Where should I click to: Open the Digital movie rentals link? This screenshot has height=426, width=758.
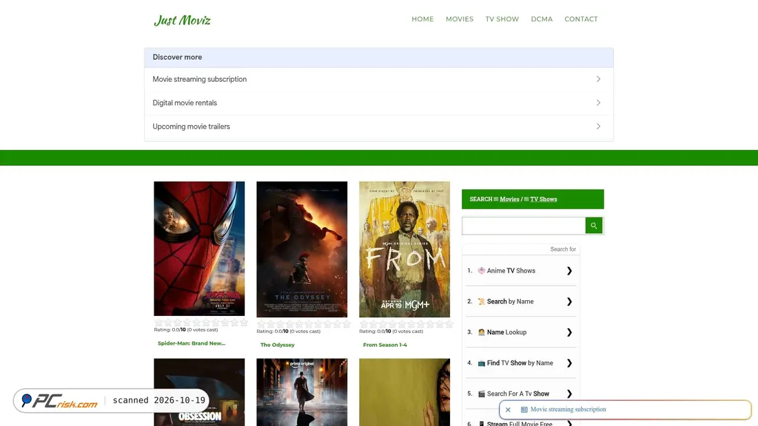378,103
